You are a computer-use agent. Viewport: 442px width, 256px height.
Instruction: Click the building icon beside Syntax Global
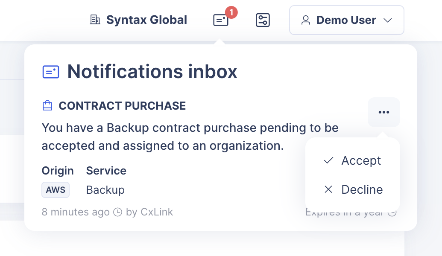point(95,20)
